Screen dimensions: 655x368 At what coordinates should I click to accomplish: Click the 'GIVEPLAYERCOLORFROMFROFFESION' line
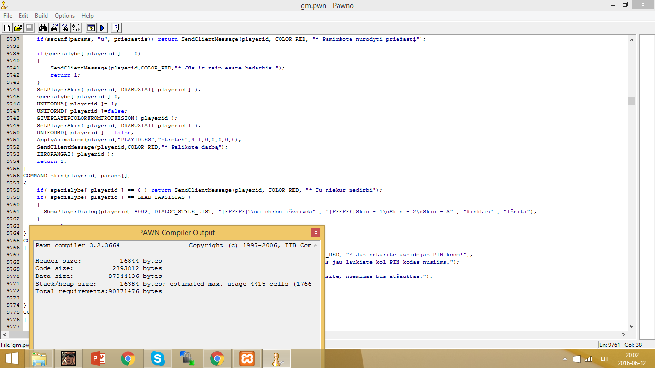pos(107,118)
